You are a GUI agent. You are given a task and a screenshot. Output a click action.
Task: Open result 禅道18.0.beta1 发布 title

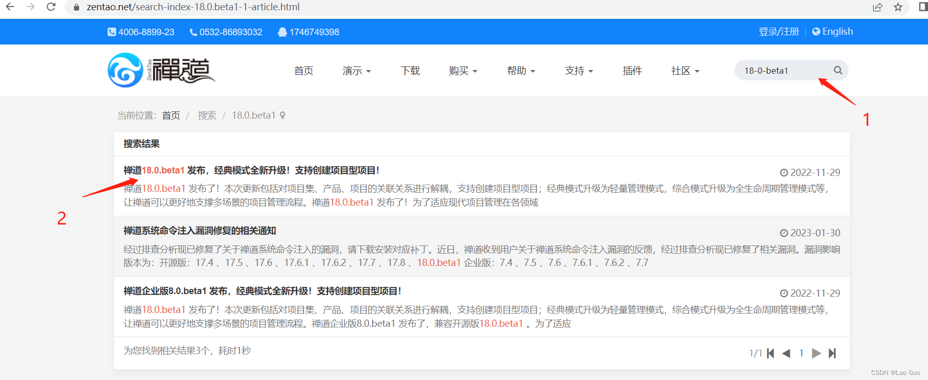[251, 170]
